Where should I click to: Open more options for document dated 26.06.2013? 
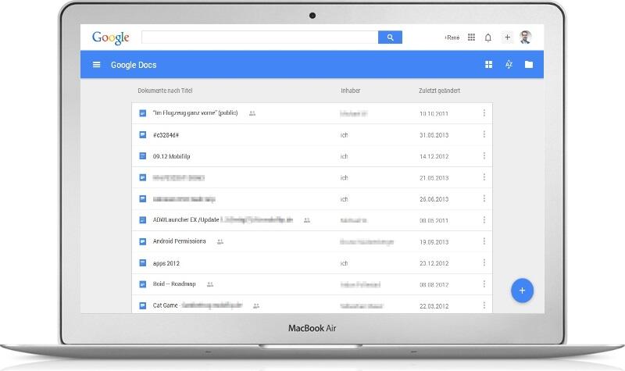[484, 198]
